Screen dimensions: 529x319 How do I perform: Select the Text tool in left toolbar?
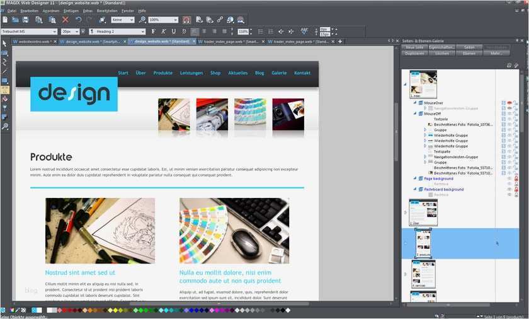coord(5,90)
